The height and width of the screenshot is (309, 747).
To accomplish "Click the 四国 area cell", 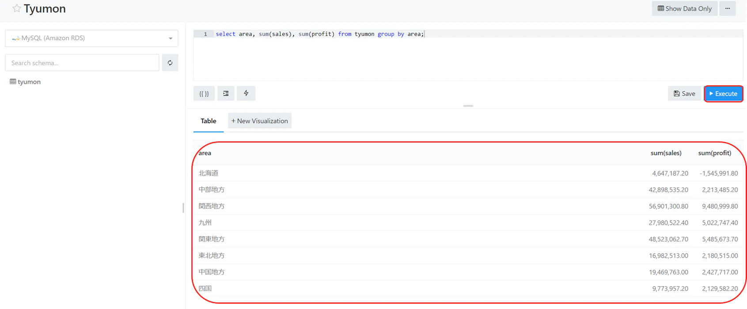I will click(205, 288).
